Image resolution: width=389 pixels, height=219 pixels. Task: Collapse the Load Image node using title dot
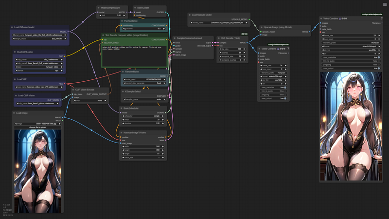[x=14, y=113]
